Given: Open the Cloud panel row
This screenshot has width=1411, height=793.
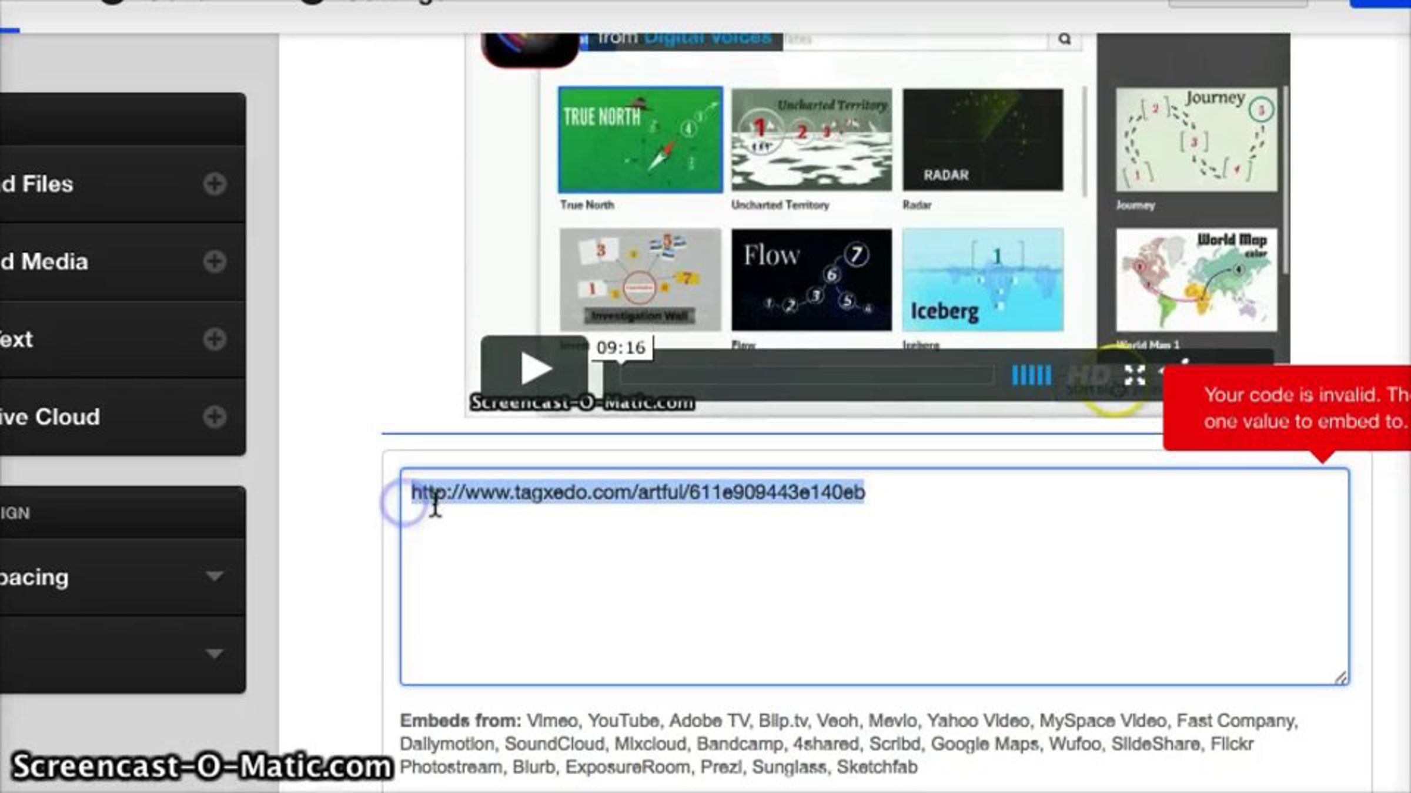Looking at the screenshot, I should pyautogui.click(x=123, y=417).
